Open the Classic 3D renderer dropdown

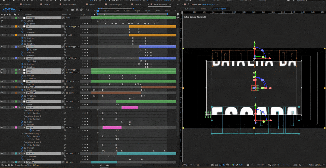pos(299,165)
